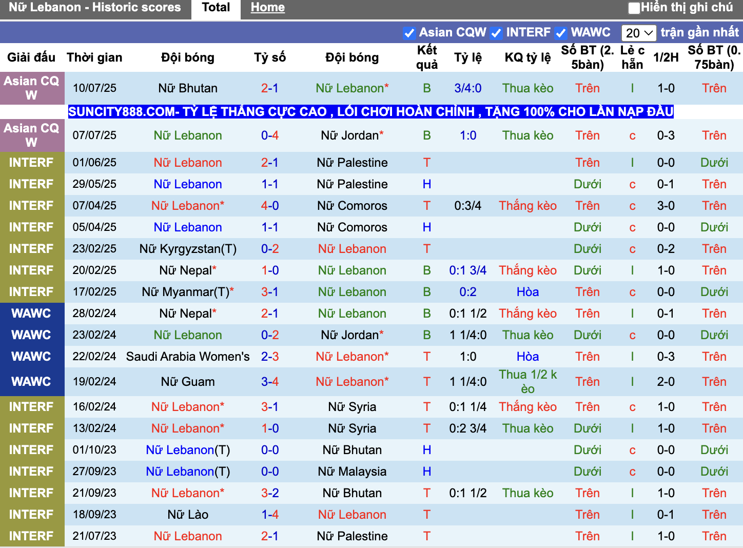Click the 2-1 score for 10/07/25

(x=270, y=88)
